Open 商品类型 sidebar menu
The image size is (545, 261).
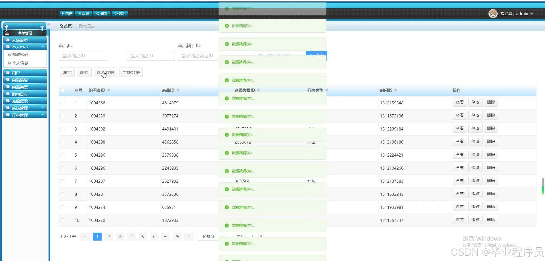point(25,87)
